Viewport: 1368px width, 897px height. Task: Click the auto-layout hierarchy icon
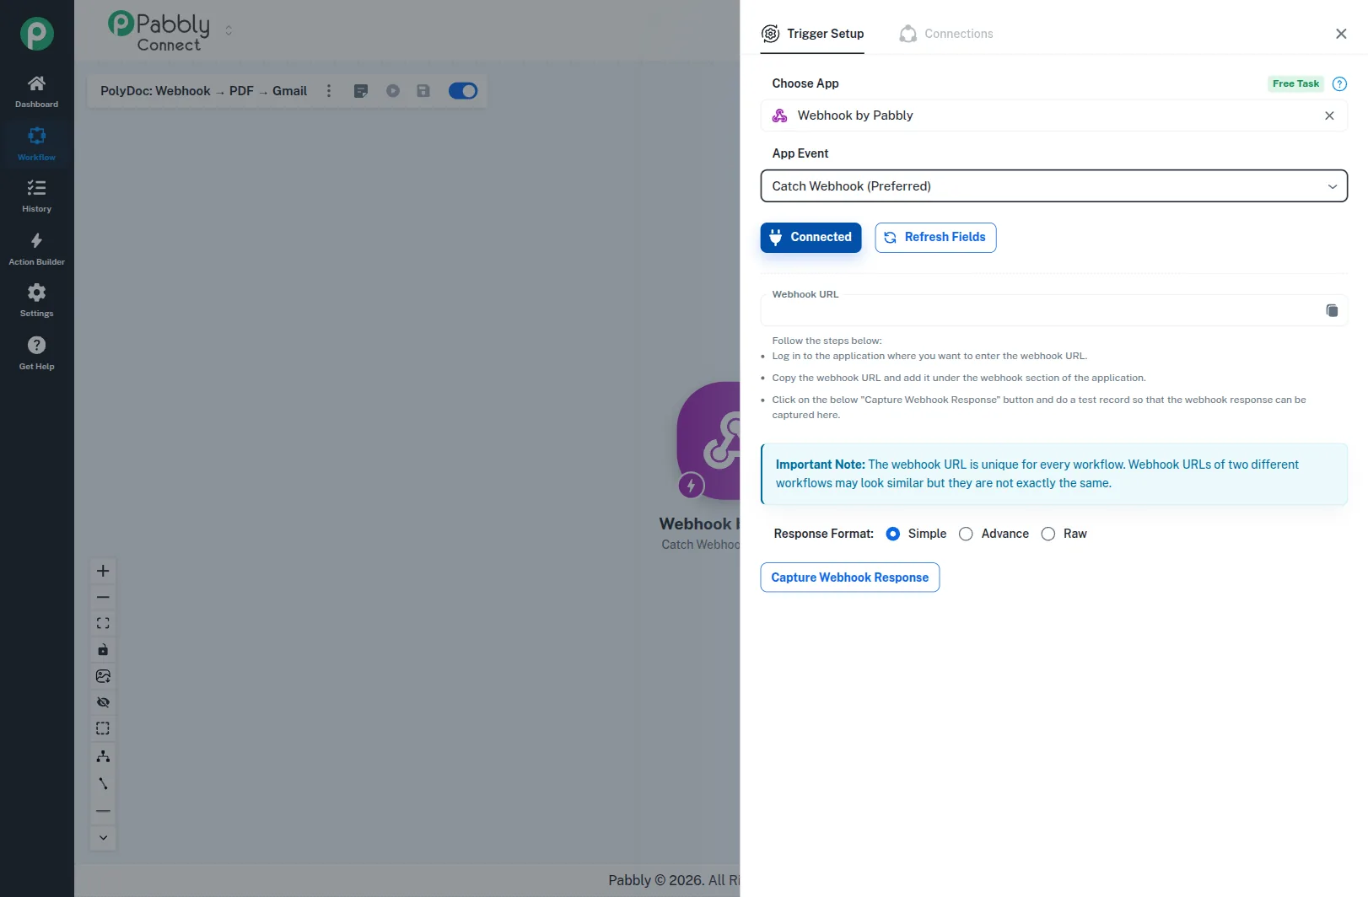click(103, 756)
